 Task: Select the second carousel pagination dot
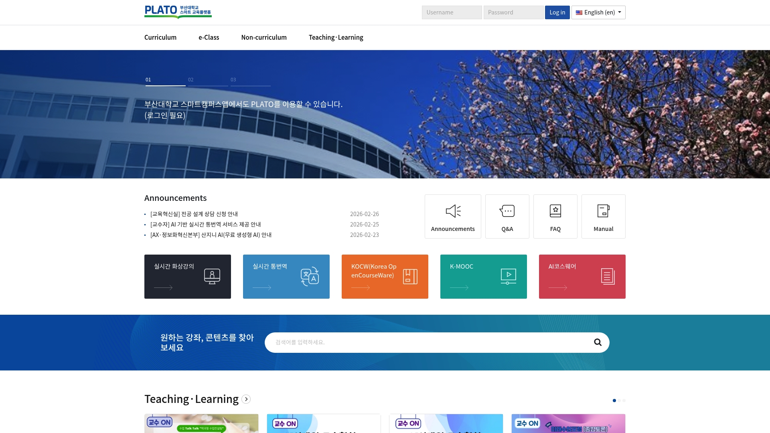tap(619, 400)
